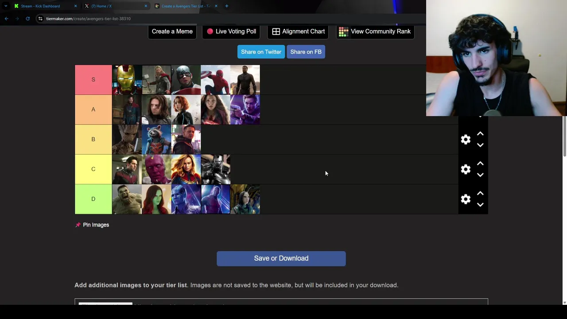Viewport: 567px width, 319px height.
Task: Open new browser tab plus button
Action: click(x=226, y=6)
